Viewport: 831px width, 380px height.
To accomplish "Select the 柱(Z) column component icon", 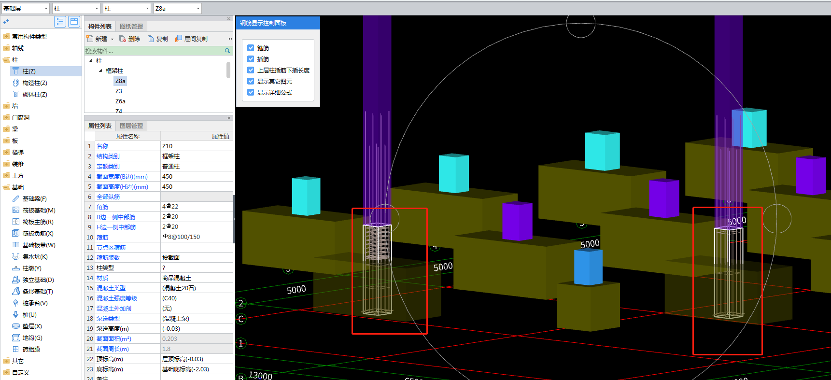I will tap(16, 71).
